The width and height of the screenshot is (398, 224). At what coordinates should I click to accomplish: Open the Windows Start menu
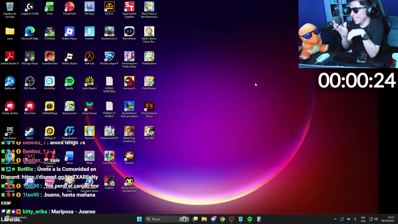point(139,219)
